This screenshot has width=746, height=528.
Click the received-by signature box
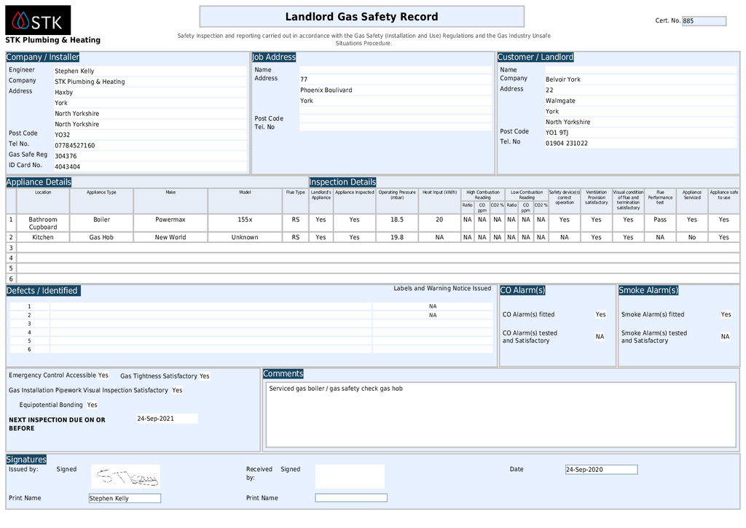(x=350, y=476)
